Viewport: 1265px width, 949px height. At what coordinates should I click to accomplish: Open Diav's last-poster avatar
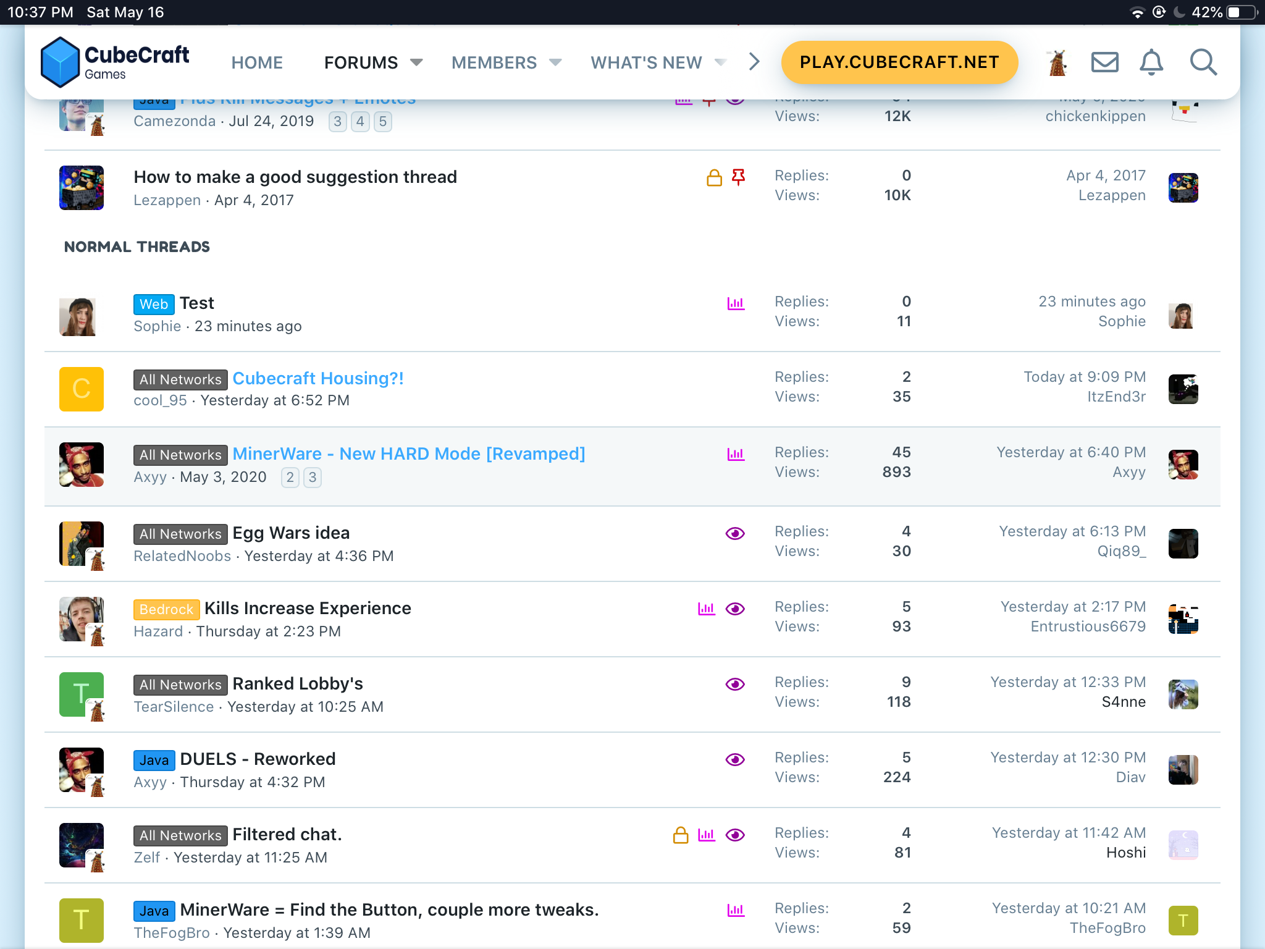[1183, 770]
